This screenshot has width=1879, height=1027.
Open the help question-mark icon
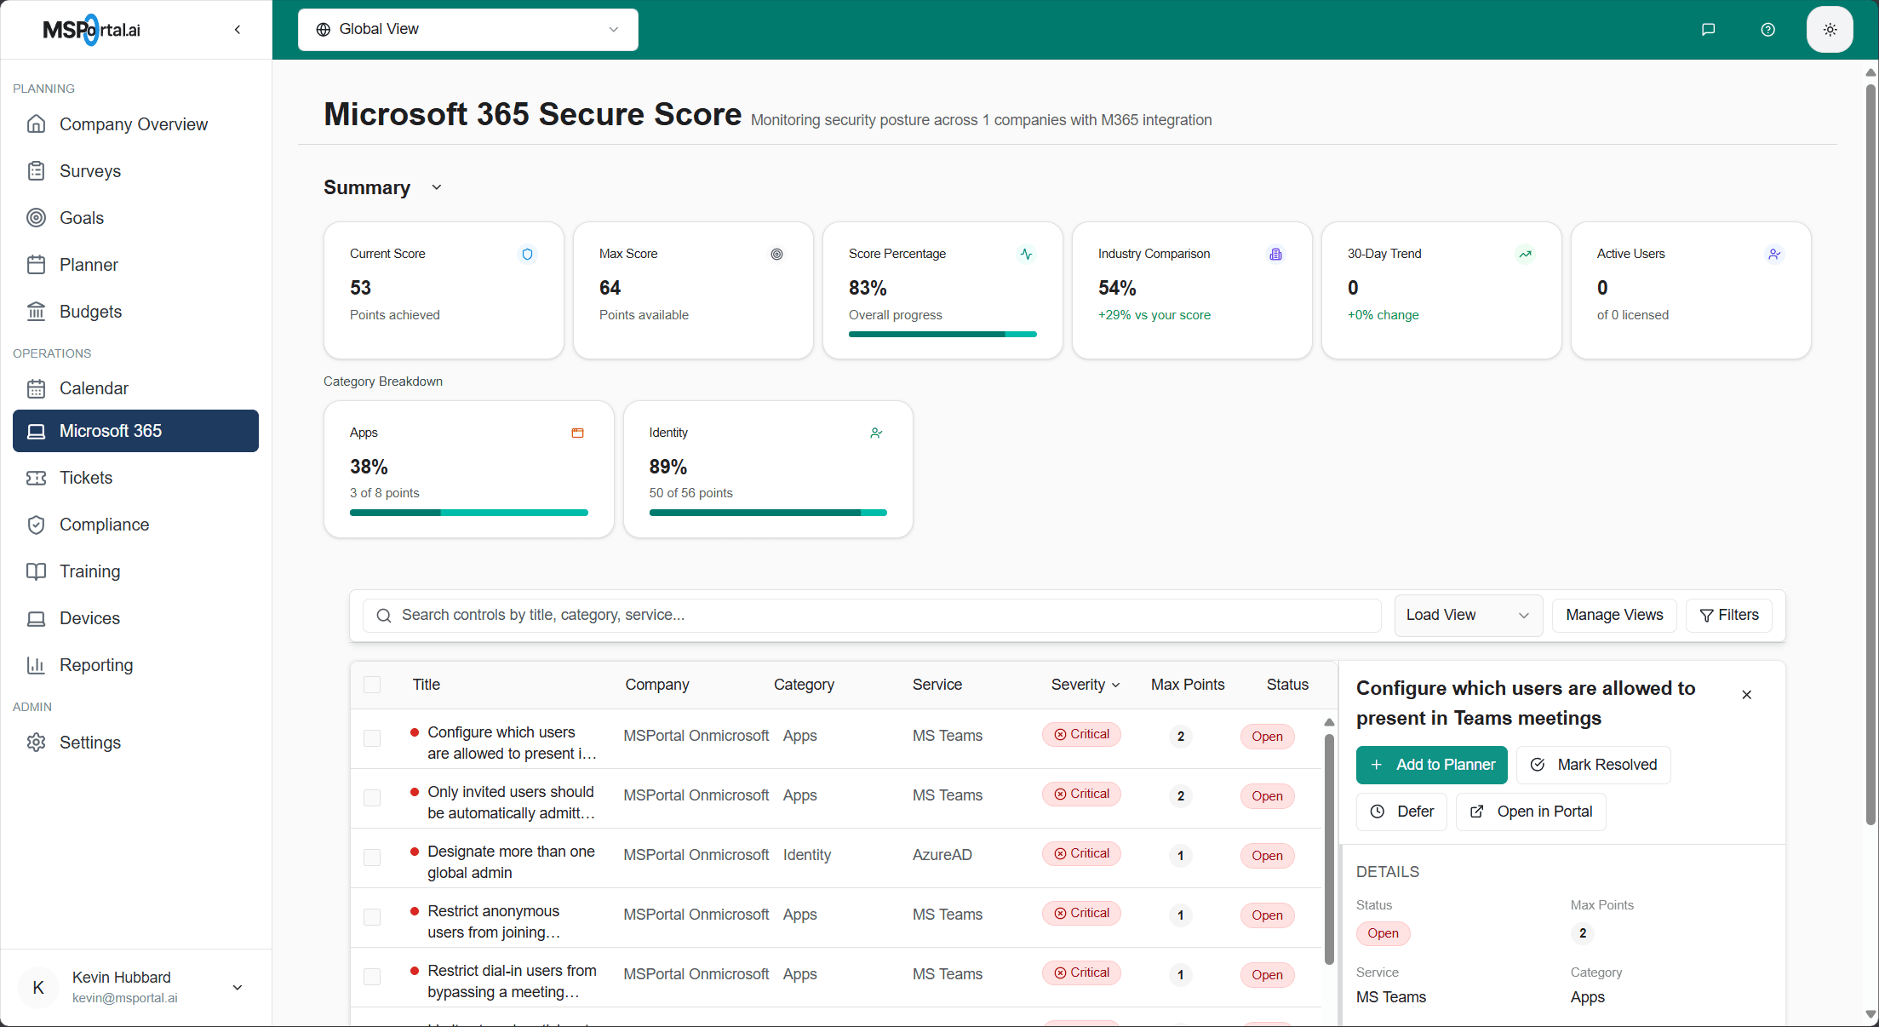coord(1767,29)
